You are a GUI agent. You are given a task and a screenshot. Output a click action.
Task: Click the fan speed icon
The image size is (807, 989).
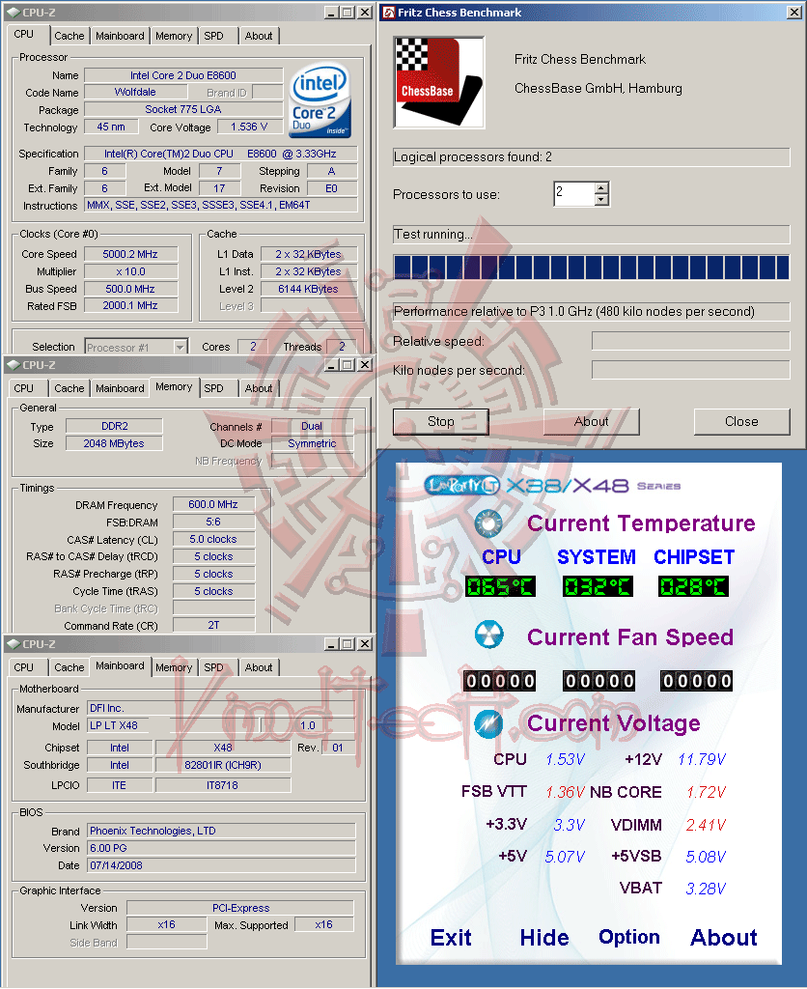(x=488, y=635)
